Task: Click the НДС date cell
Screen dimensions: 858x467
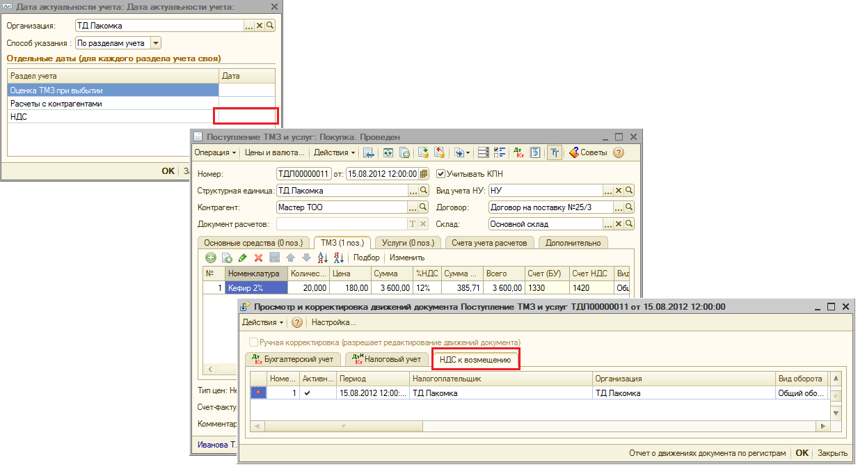Action: click(246, 116)
